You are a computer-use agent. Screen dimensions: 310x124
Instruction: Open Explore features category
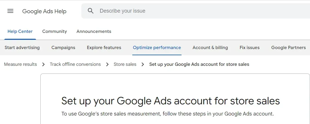pyautogui.click(x=104, y=48)
